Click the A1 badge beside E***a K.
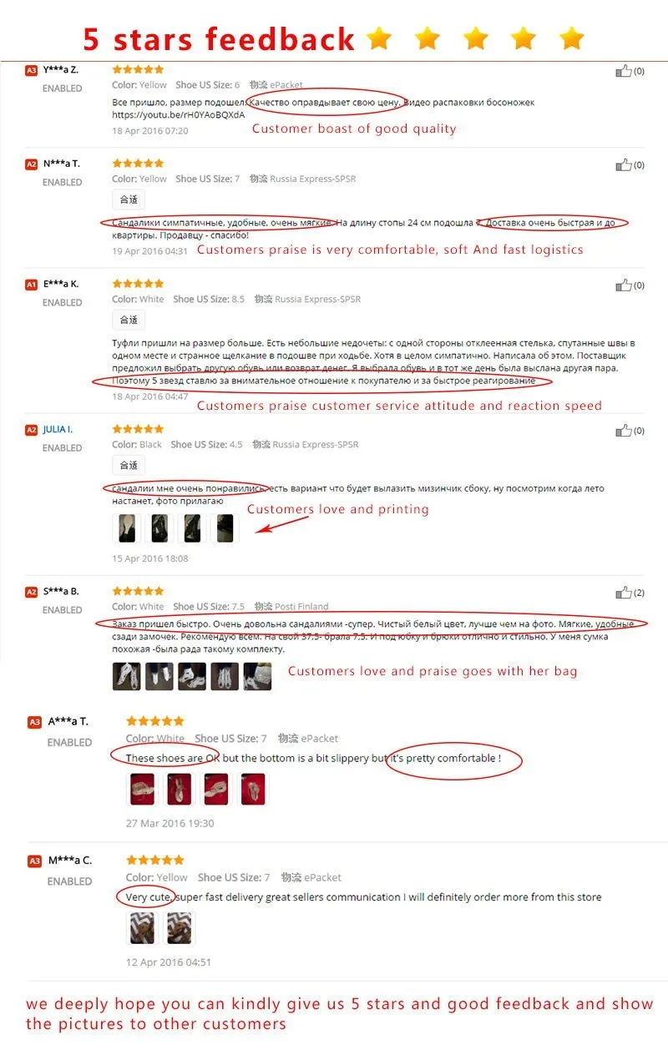 point(32,285)
